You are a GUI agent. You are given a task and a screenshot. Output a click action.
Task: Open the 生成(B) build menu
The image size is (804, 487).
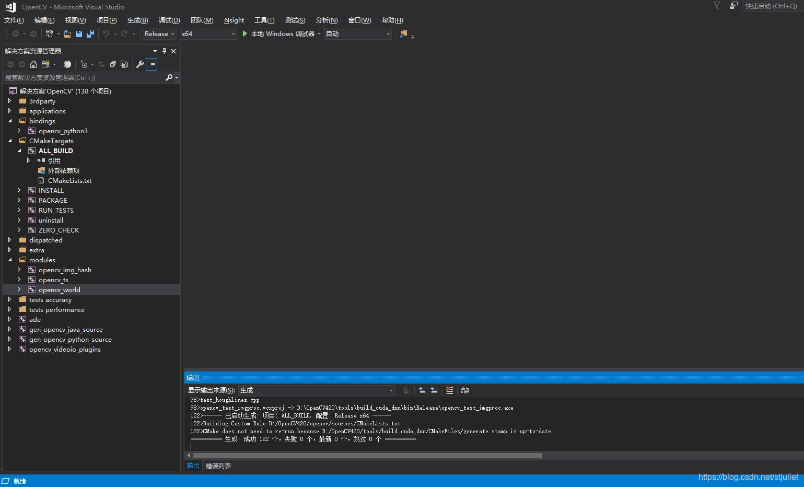click(x=137, y=20)
